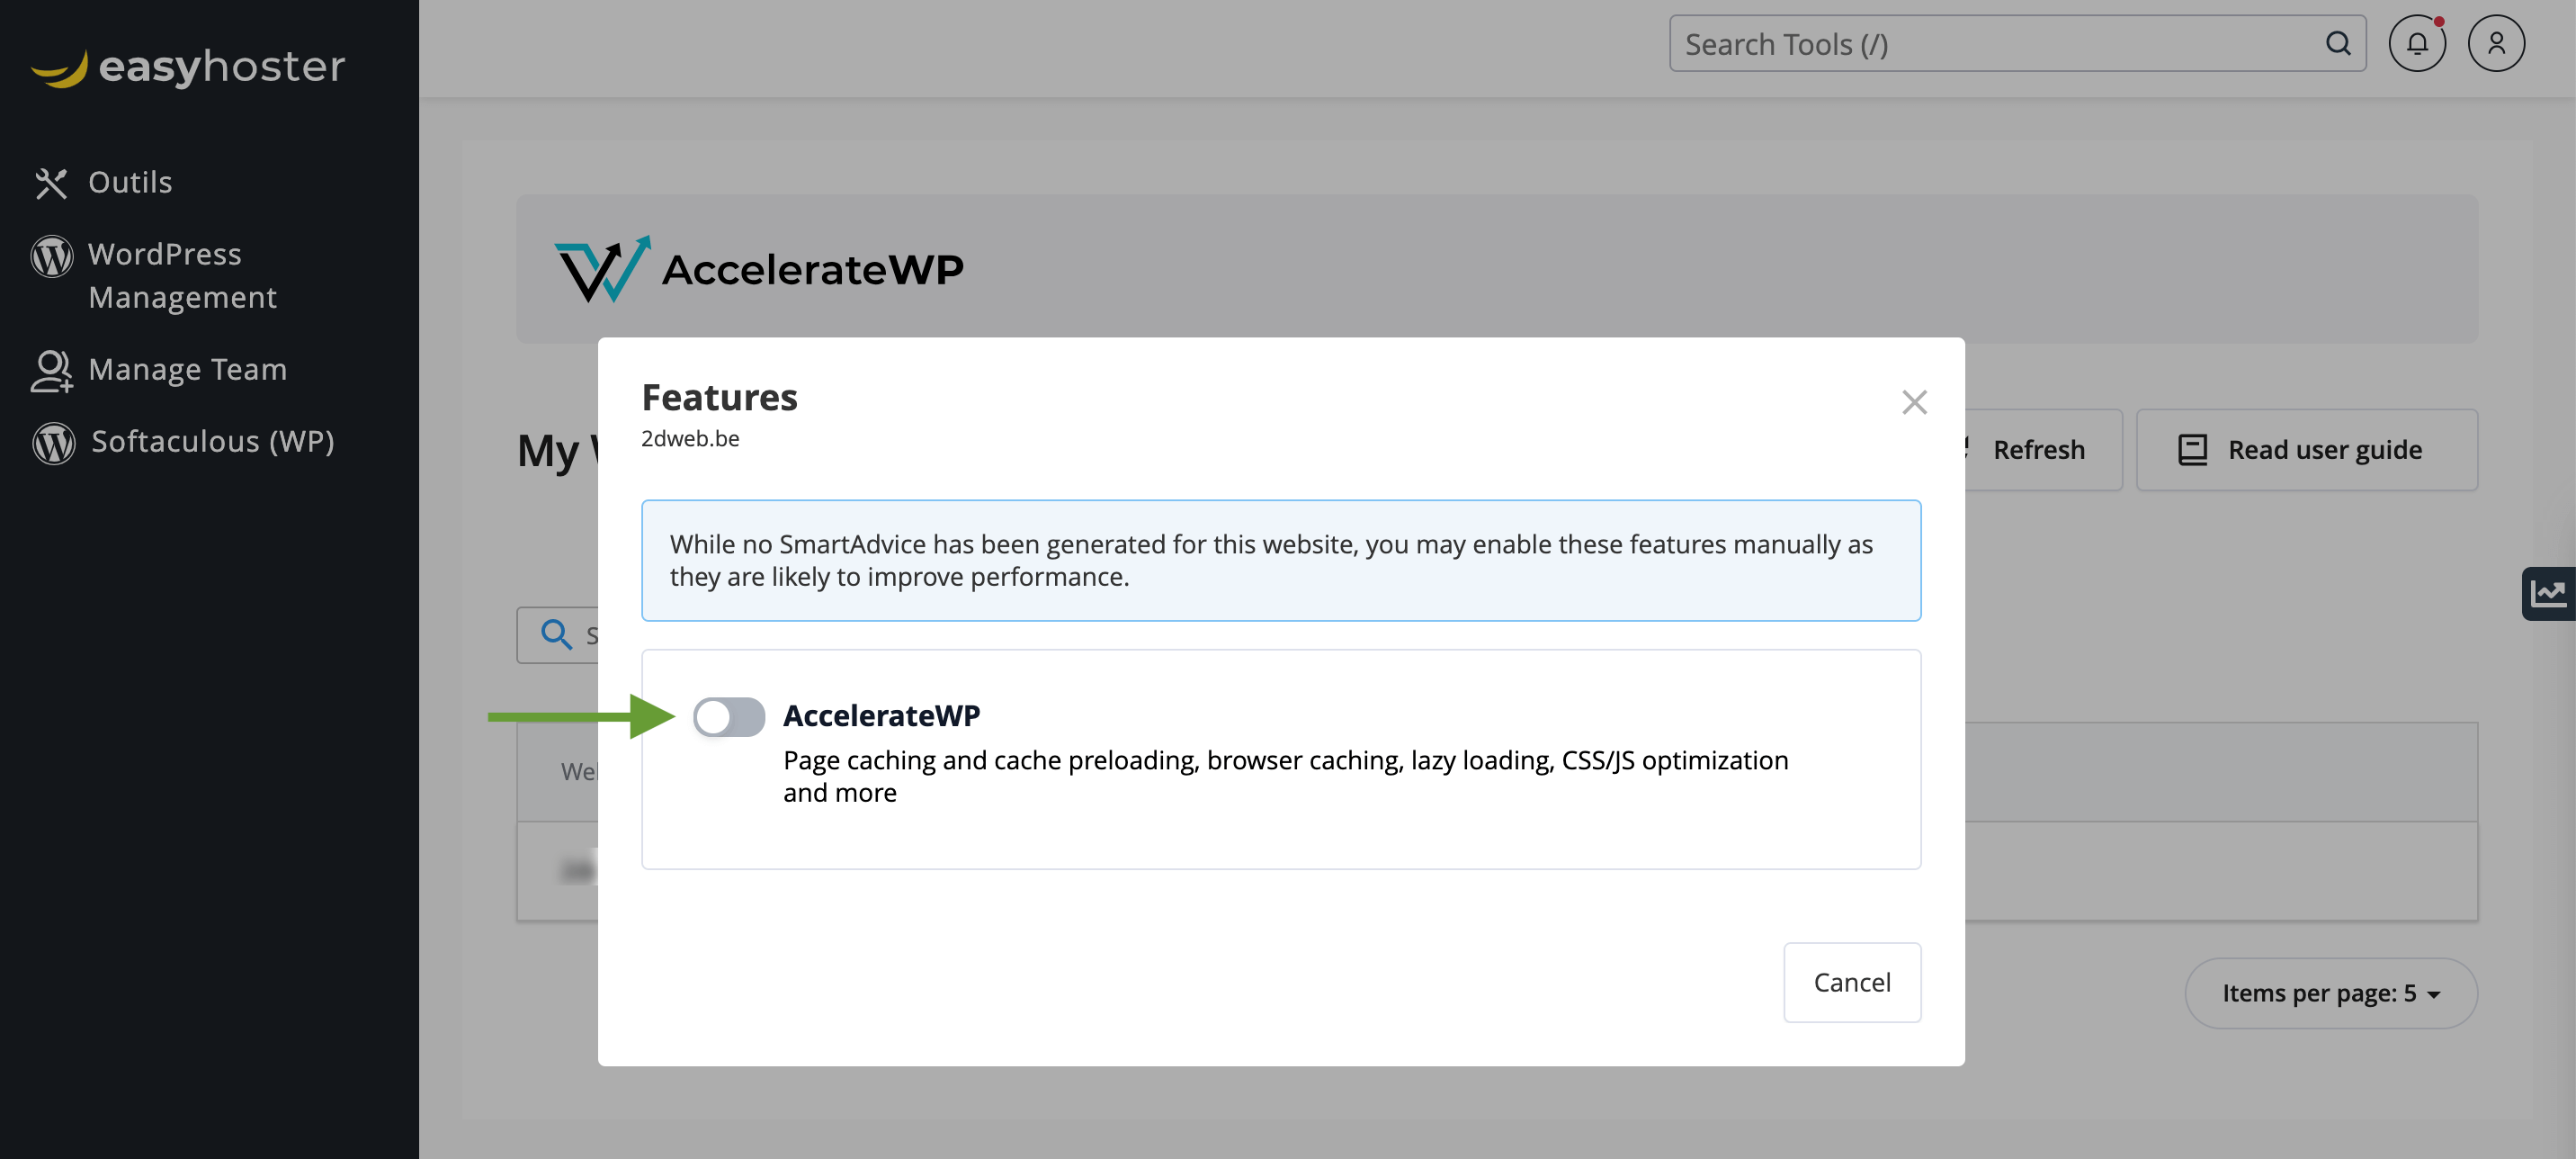Click the WordPress Management logo icon
The width and height of the screenshot is (2576, 1159).
tap(52, 256)
